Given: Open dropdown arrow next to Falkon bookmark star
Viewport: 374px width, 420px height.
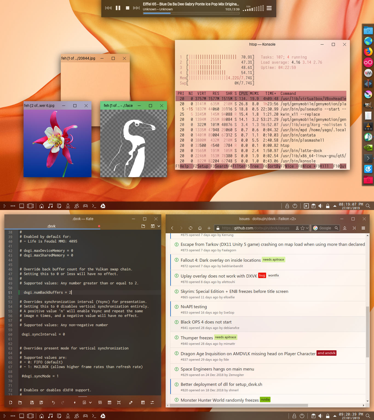Looking at the screenshot, I should (x=307, y=228).
